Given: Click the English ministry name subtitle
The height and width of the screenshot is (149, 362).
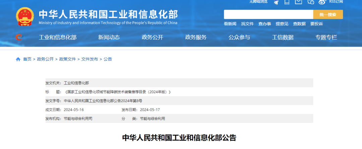Looking at the screenshot, I should click(x=108, y=23).
